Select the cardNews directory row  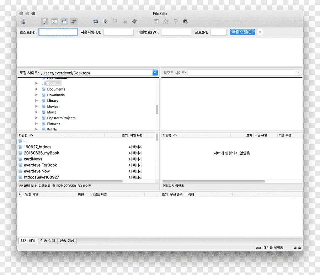[86, 159]
